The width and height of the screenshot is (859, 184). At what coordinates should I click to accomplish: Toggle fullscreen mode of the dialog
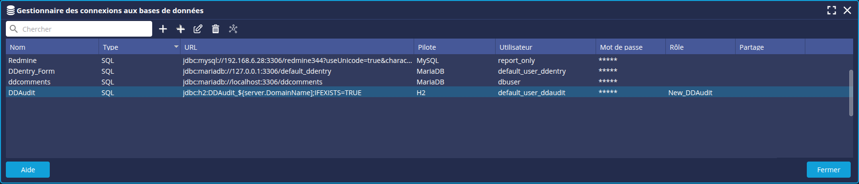[x=832, y=10]
